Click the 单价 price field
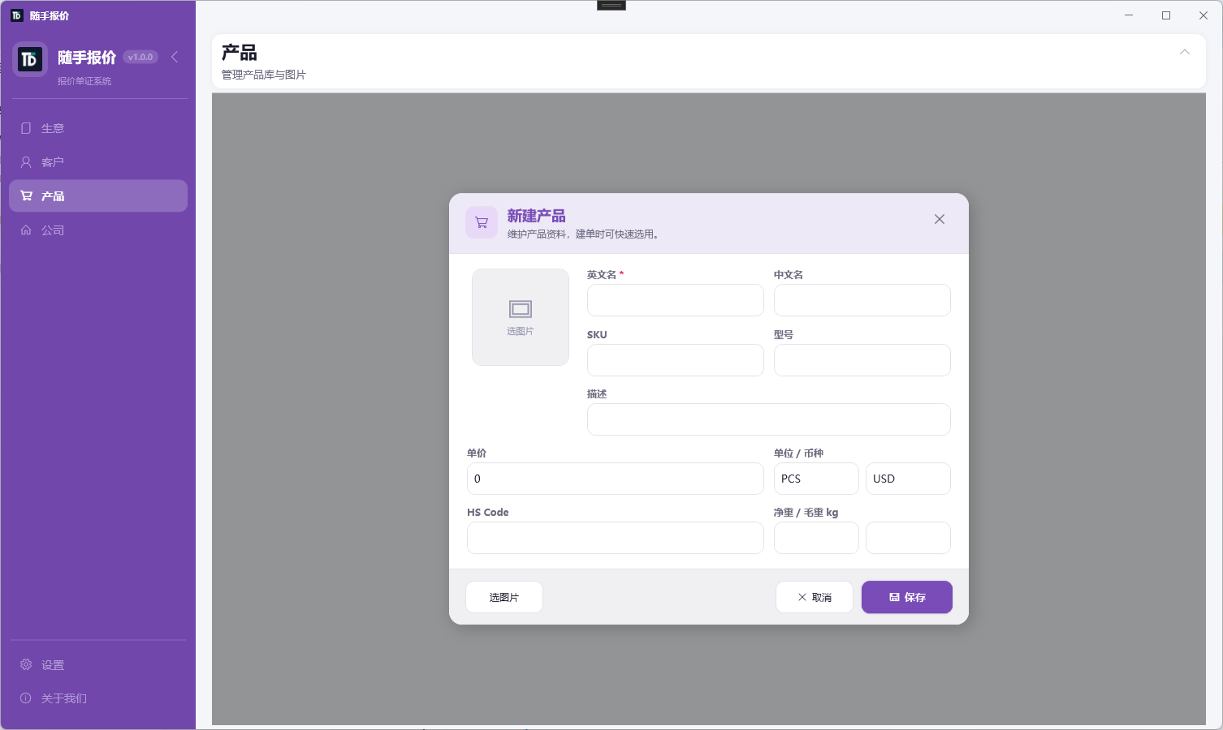 point(616,479)
